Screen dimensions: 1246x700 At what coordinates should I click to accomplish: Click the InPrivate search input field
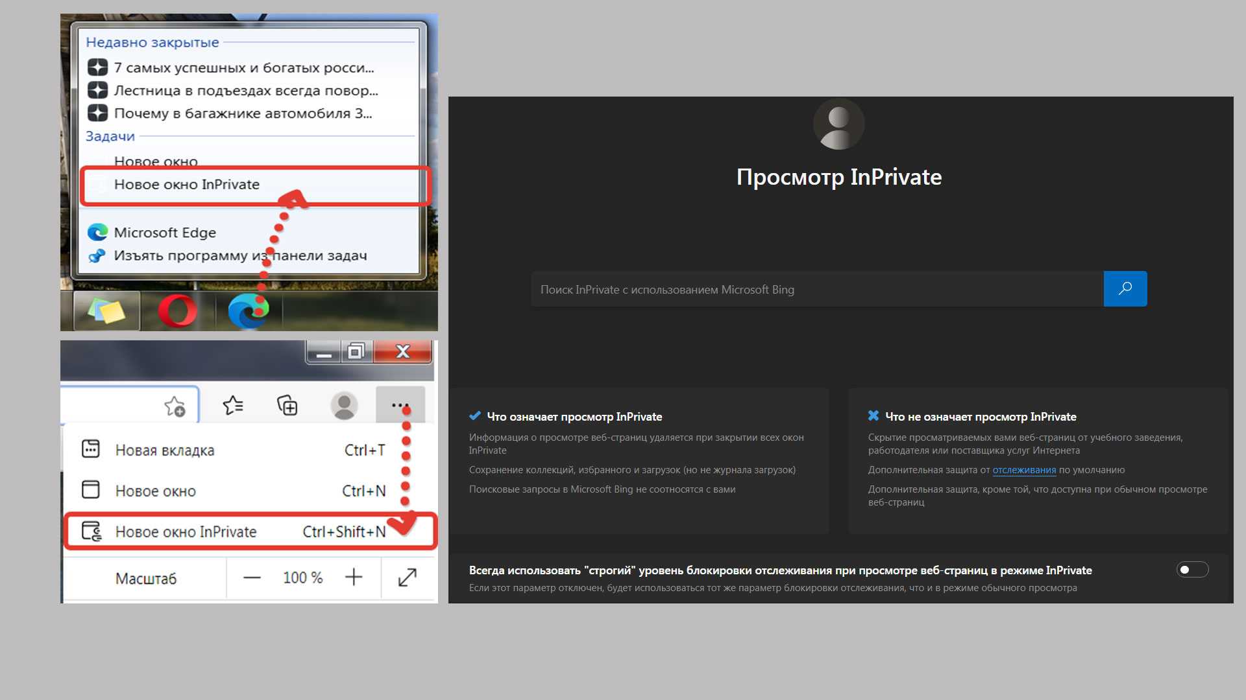pos(814,288)
